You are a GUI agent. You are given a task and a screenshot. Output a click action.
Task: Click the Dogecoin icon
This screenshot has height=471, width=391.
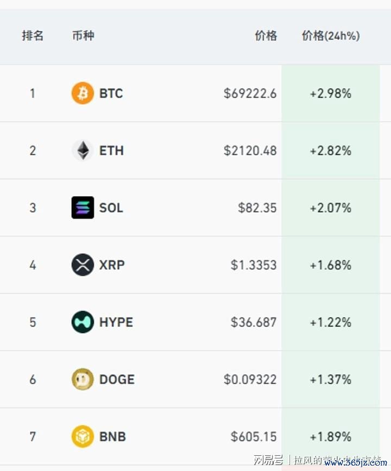pyautogui.click(x=83, y=379)
